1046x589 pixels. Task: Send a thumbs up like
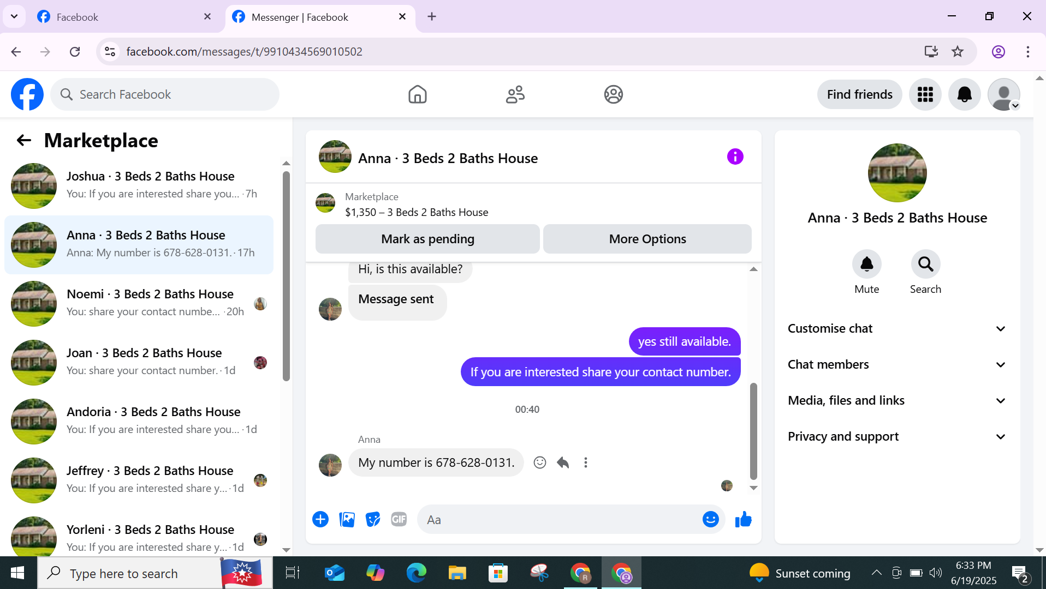pos(743,519)
